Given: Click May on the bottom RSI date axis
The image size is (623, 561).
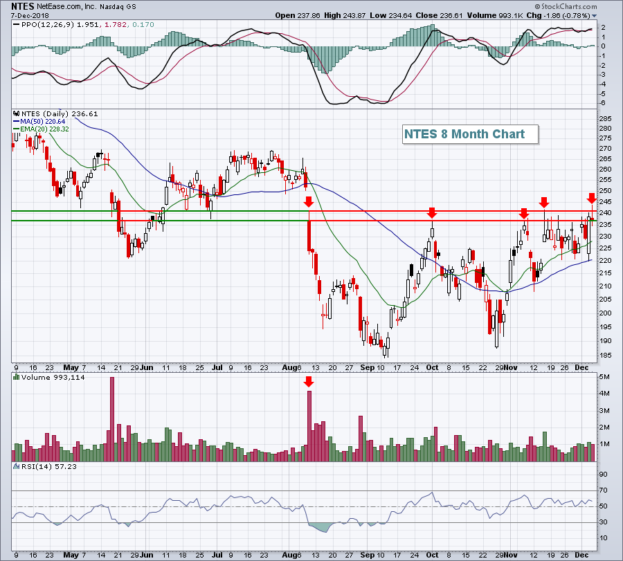Looking at the screenshot, I should click(x=71, y=555).
